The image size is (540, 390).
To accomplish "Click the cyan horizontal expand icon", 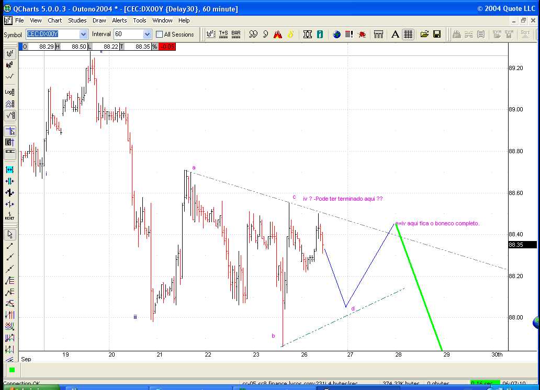I will 9,170.
